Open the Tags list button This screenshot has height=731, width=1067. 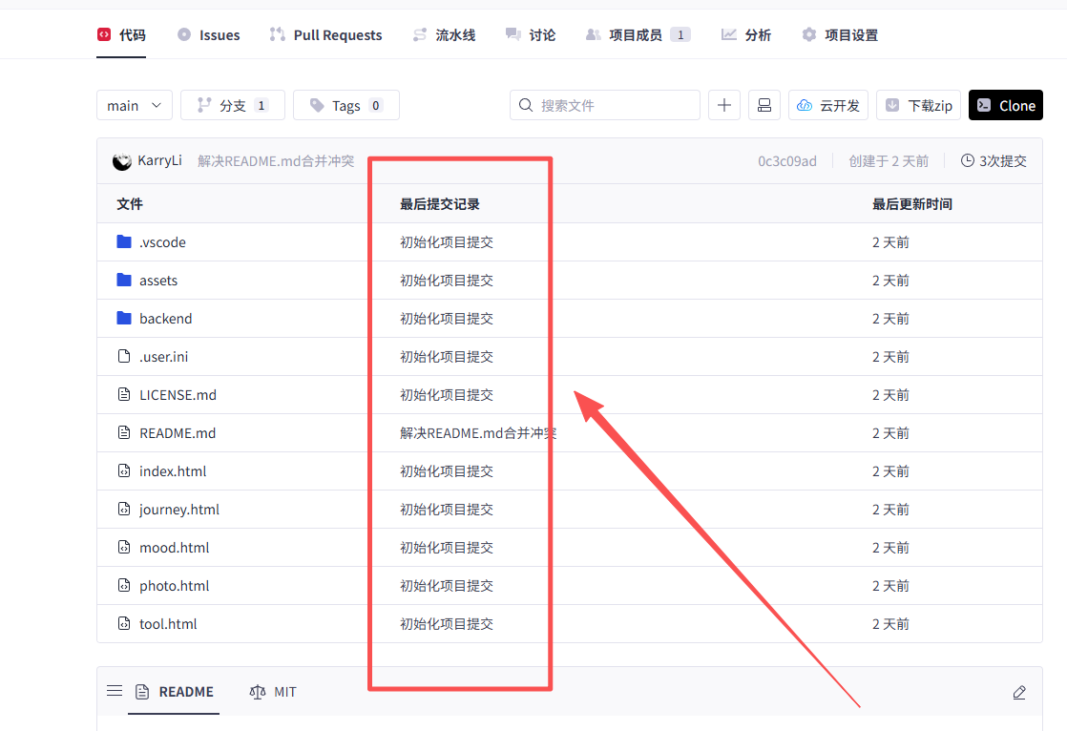pyautogui.click(x=346, y=106)
